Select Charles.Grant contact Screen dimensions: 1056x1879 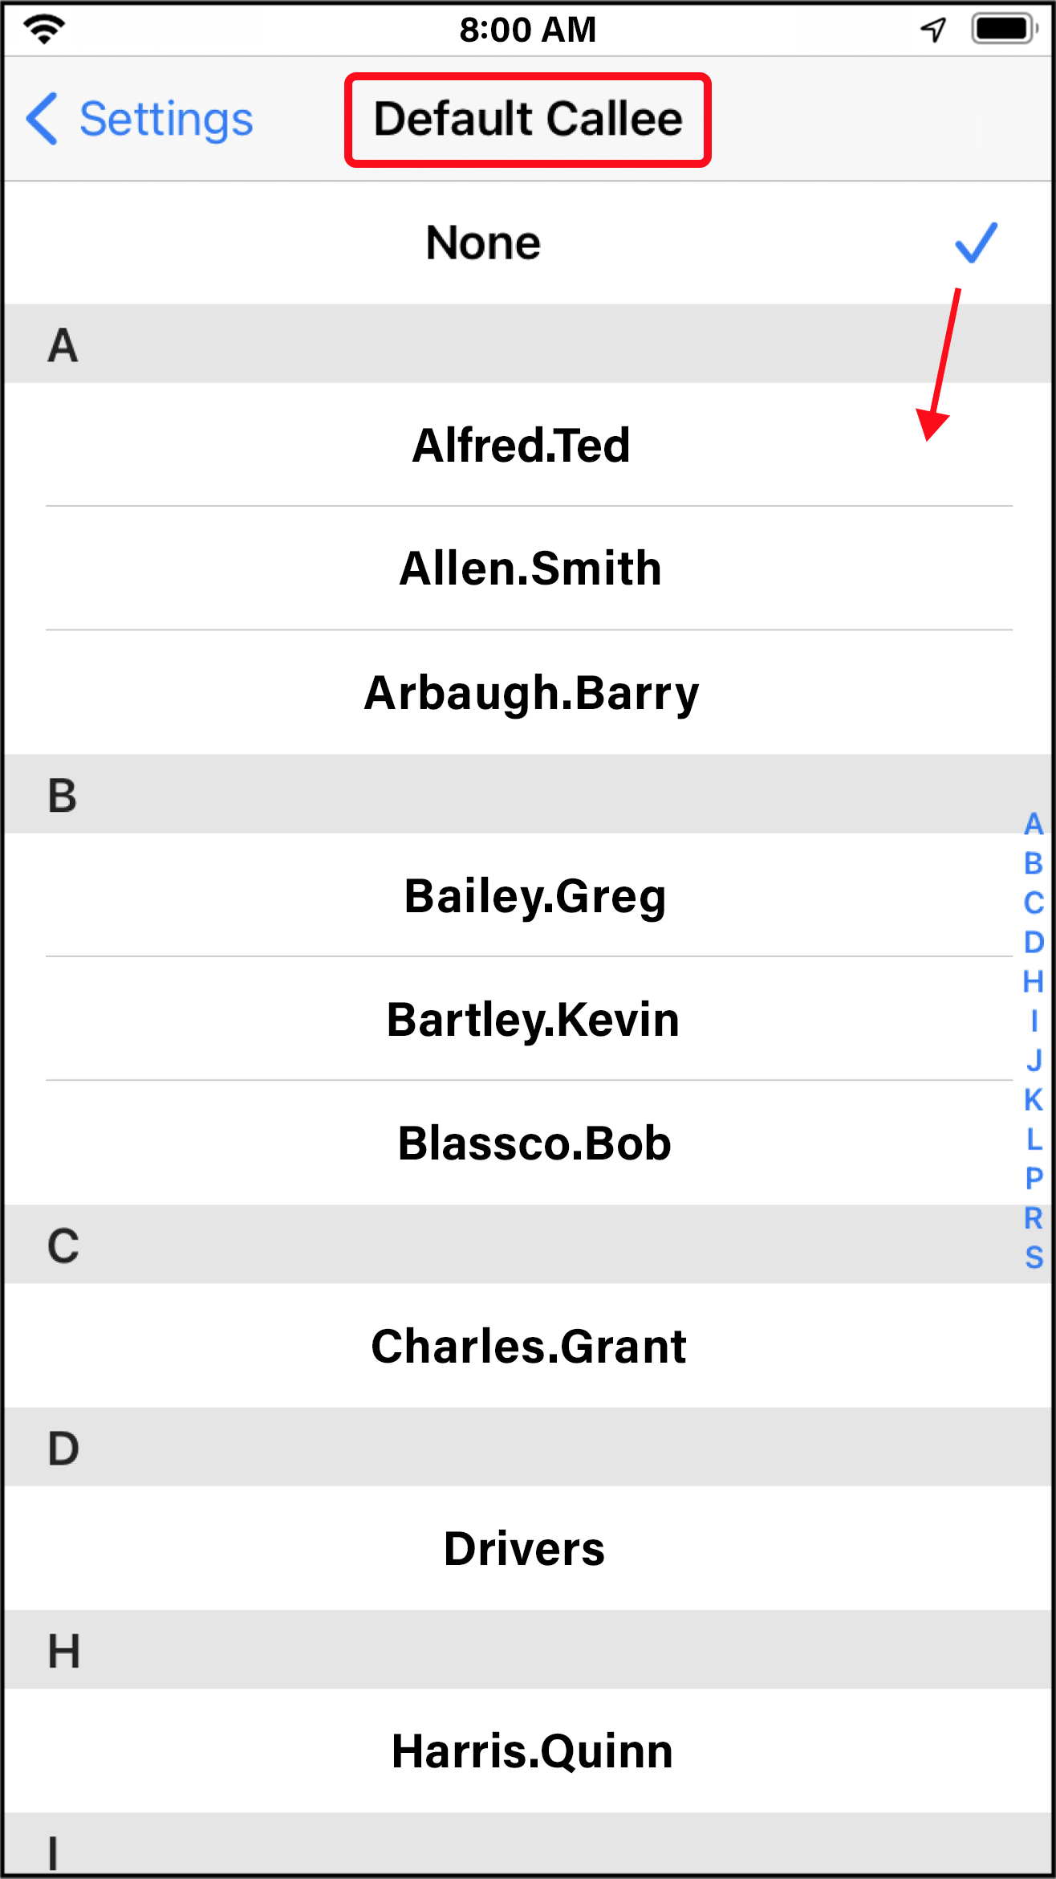pos(529,1346)
